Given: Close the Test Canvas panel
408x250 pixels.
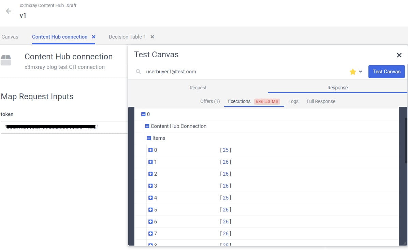Looking at the screenshot, I should click(399, 55).
